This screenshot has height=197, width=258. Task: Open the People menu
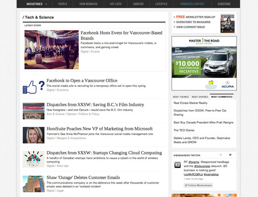coord(63,4)
